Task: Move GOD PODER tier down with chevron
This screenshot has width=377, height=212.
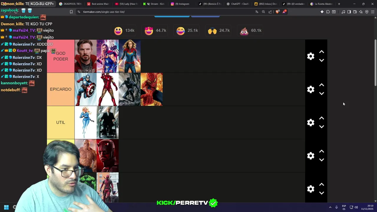Action: [x=322, y=60]
